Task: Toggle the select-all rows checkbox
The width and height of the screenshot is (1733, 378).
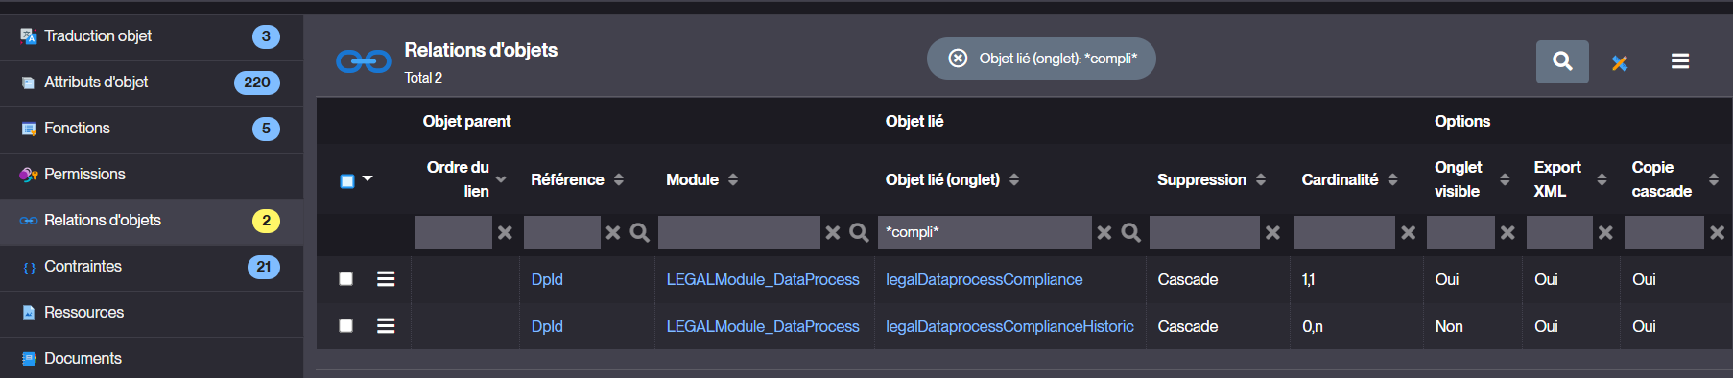Action: (x=347, y=180)
